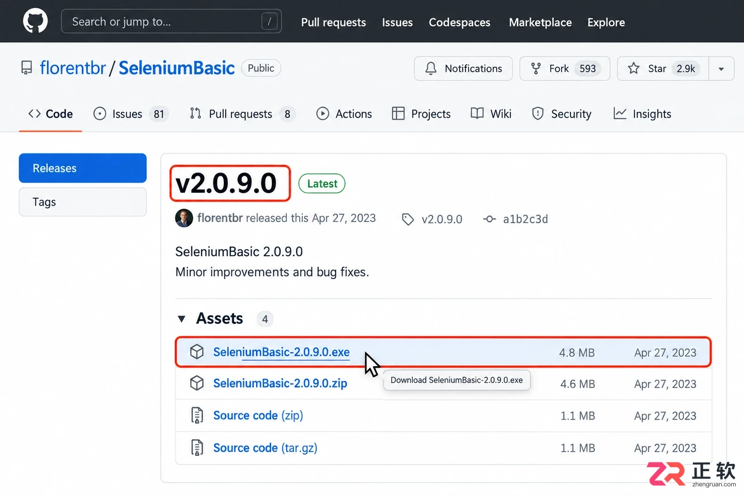Viewport: 744px width, 496px height.
Task: Click file icon for Source code (zip)
Action: 197,415
